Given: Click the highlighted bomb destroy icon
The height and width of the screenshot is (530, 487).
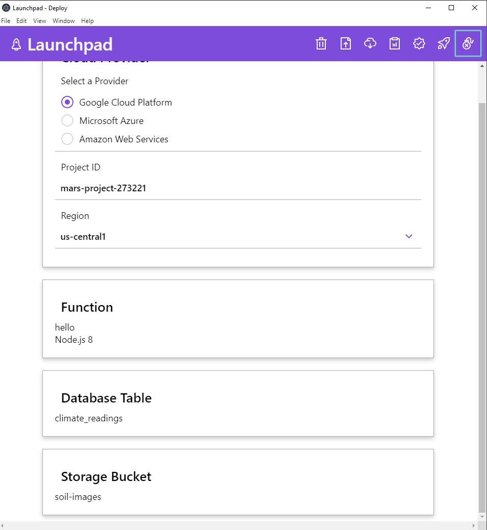Looking at the screenshot, I should [x=468, y=43].
